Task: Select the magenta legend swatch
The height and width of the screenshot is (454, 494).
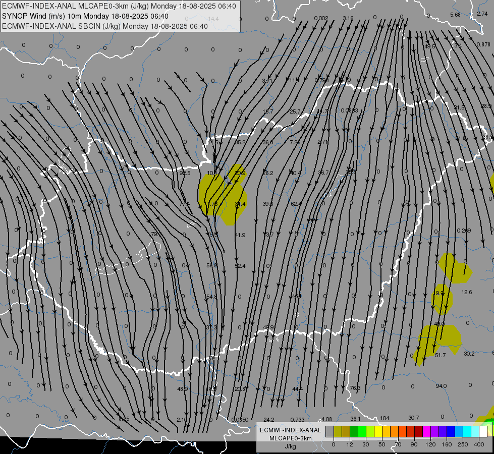Action: [x=426, y=432]
